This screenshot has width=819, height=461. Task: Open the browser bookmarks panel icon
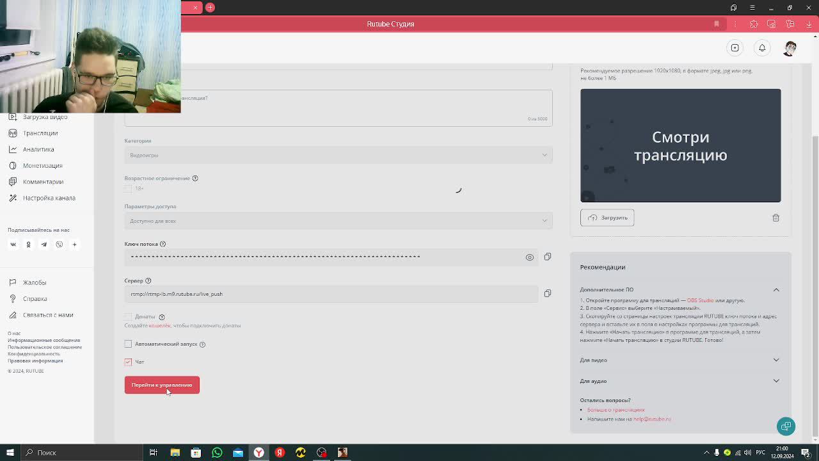coord(734,8)
